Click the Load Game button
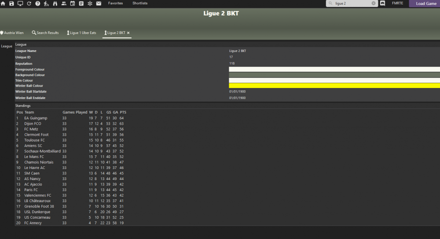Screen dimensions: 440x239 click(x=424, y=4)
